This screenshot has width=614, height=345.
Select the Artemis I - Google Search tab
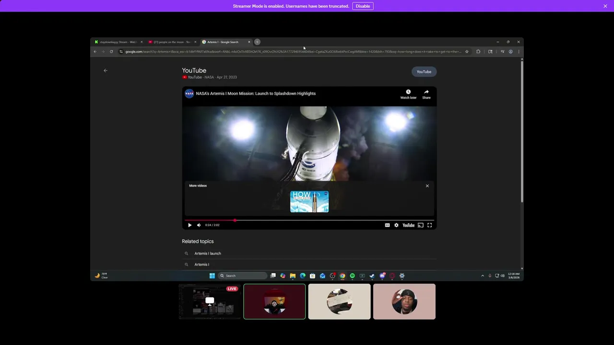click(x=225, y=42)
